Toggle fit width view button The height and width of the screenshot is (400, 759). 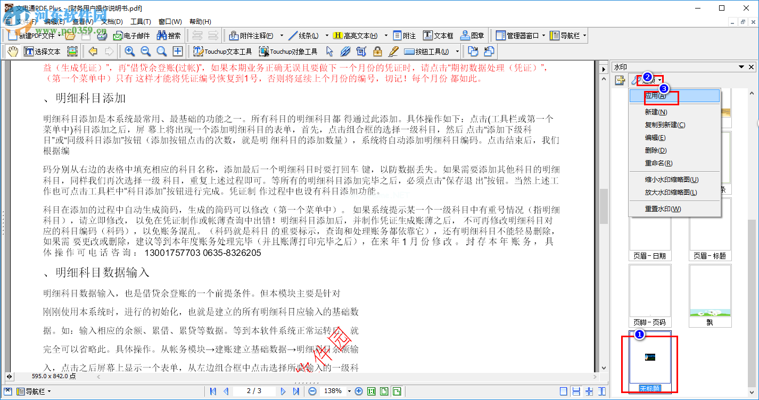tap(397, 391)
